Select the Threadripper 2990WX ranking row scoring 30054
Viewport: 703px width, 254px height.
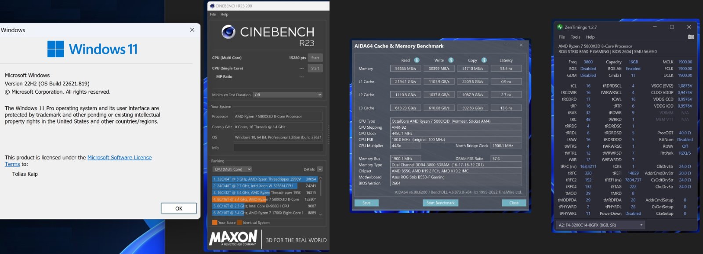[x=265, y=179]
